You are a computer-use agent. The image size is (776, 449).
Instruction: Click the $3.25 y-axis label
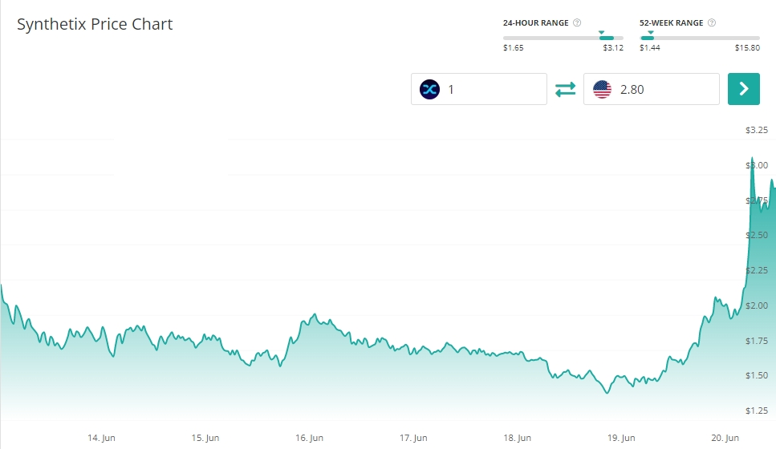757,130
